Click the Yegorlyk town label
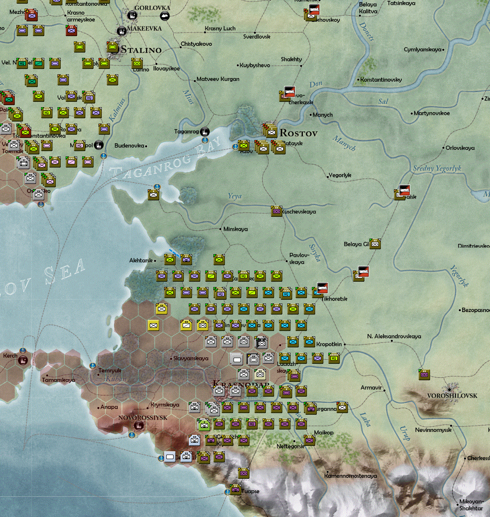 340,175
